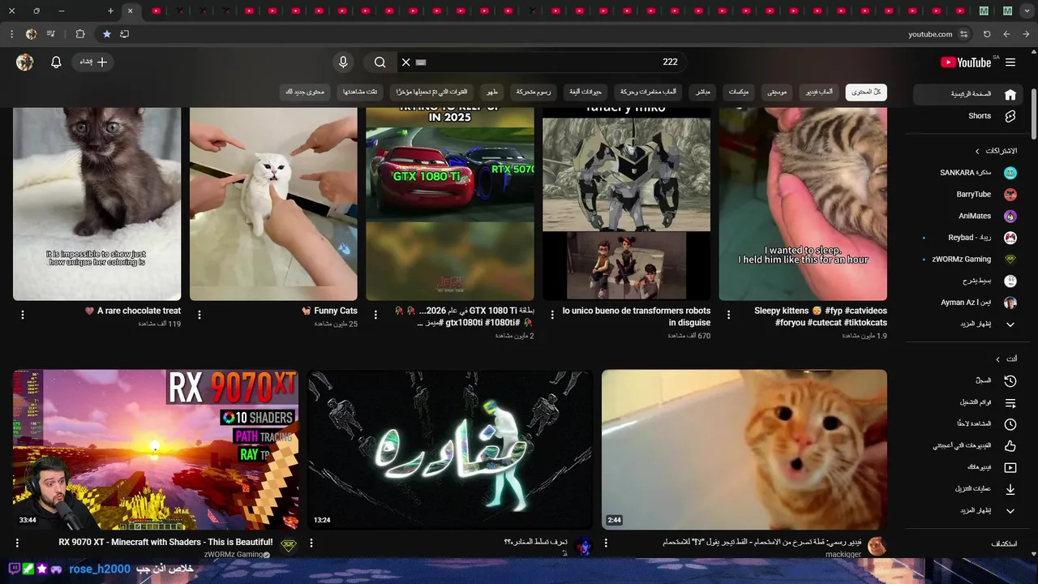Click the search magnifier button
Viewport: 1038px width, 584px height.
tap(380, 62)
